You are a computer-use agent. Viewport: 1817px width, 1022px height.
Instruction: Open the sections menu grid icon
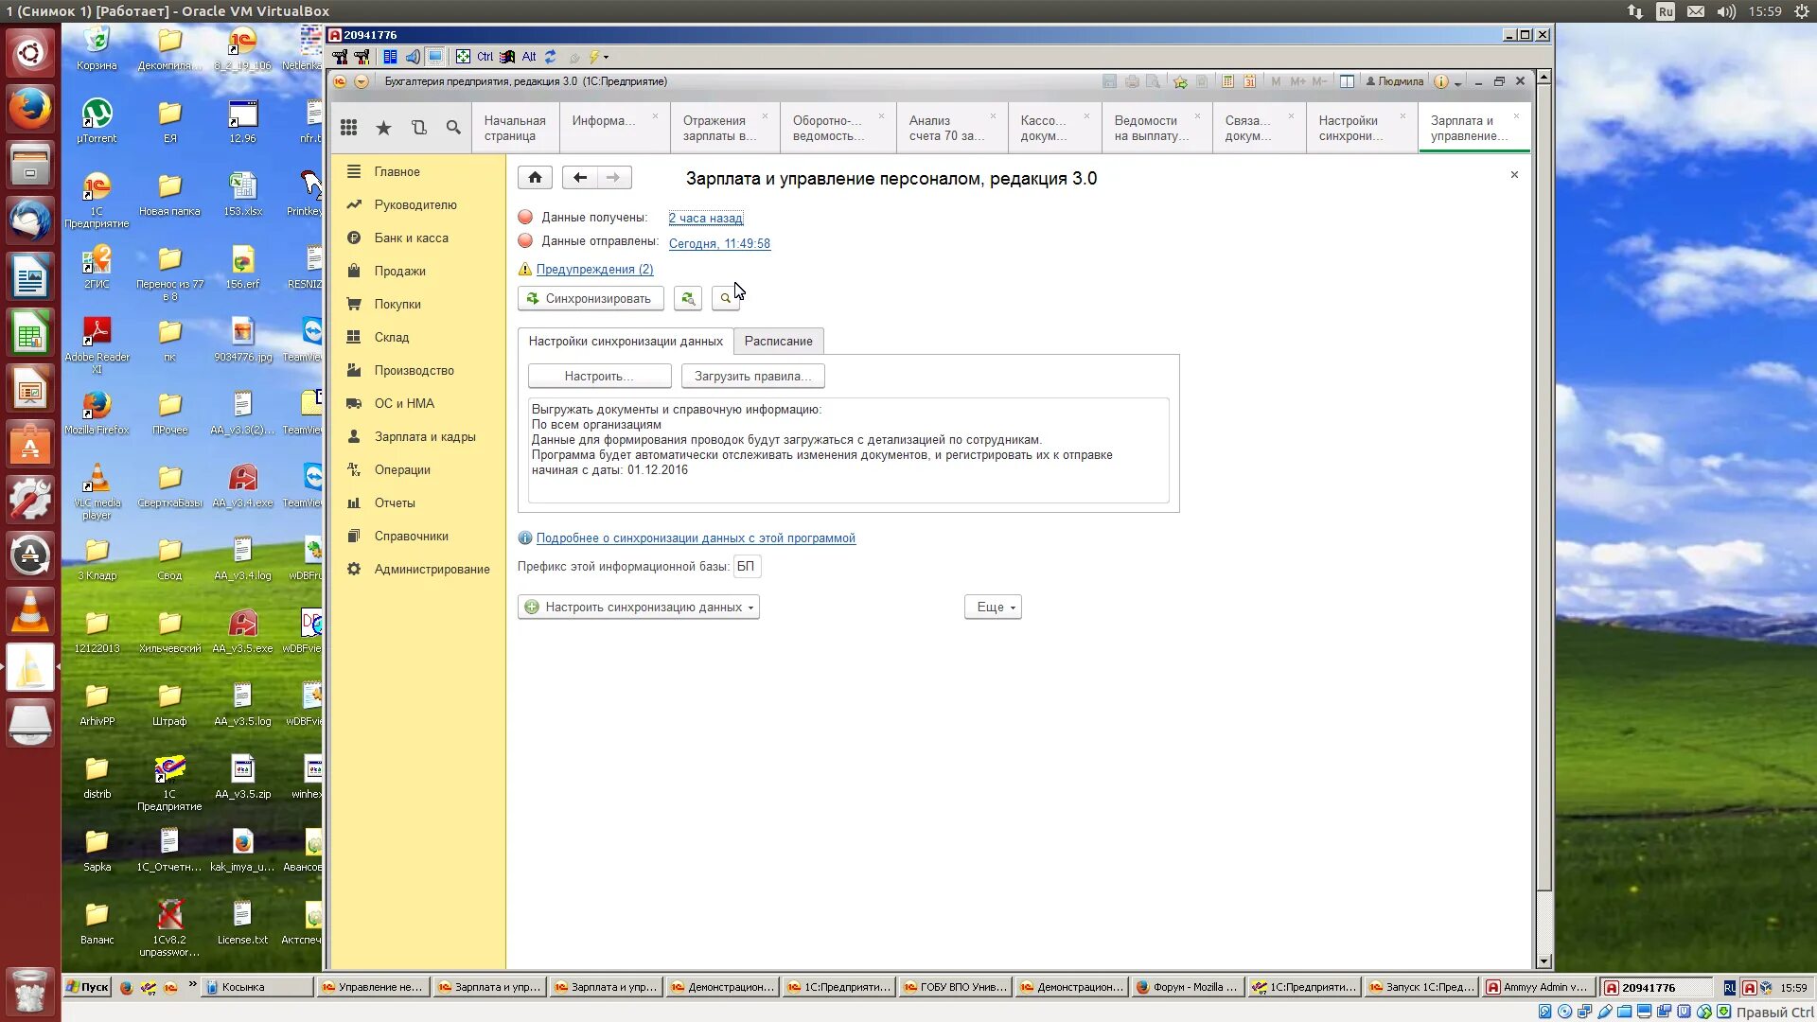(x=348, y=128)
